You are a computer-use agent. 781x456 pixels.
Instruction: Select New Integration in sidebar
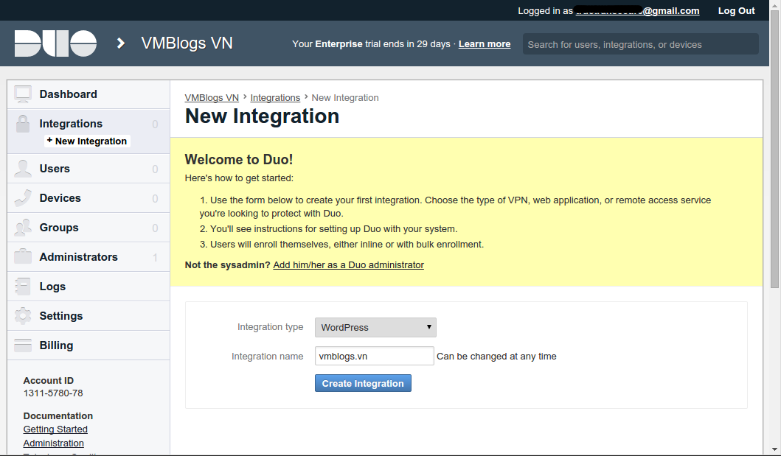(x=90, y=141)
